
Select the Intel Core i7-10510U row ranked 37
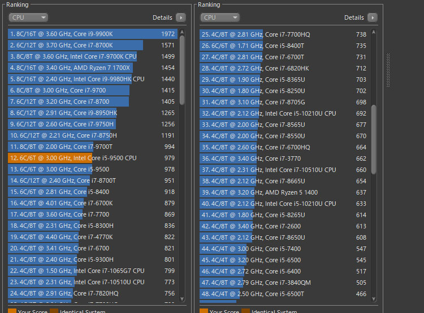pos(284,170)
